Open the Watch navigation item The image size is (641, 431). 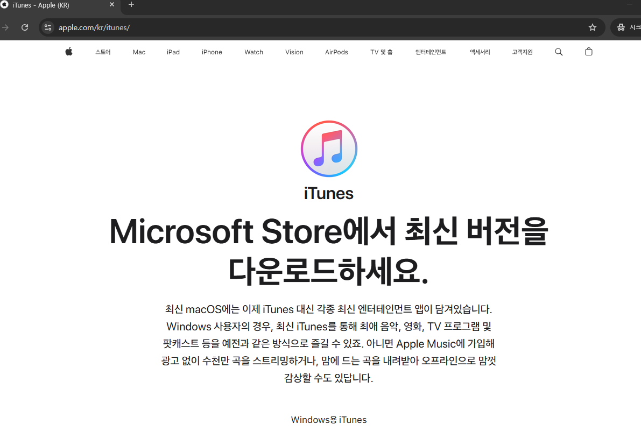(x=254, y=52)
